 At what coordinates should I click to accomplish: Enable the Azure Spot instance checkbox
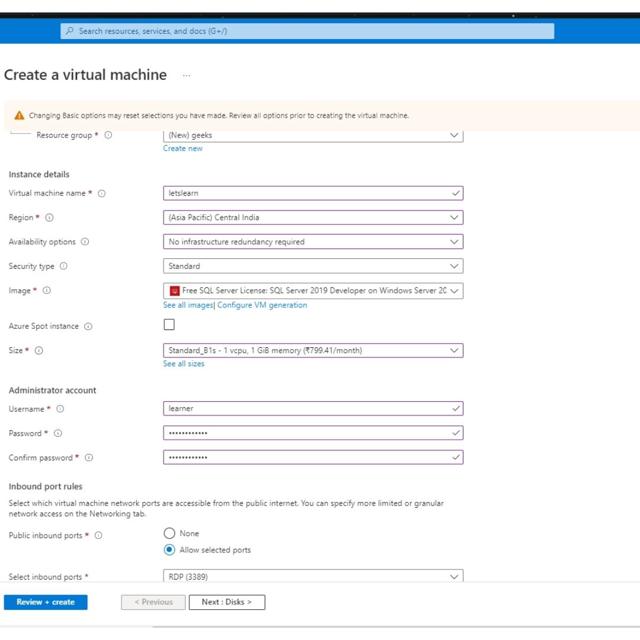(169, 325)
